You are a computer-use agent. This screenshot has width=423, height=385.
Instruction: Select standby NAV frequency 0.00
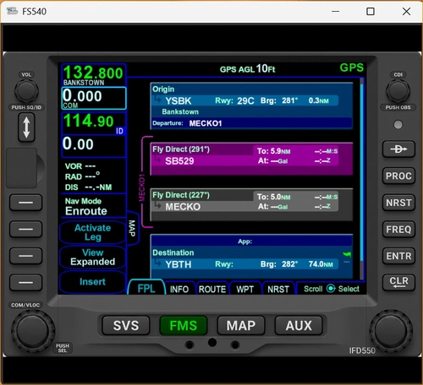(x=94, y=146)
